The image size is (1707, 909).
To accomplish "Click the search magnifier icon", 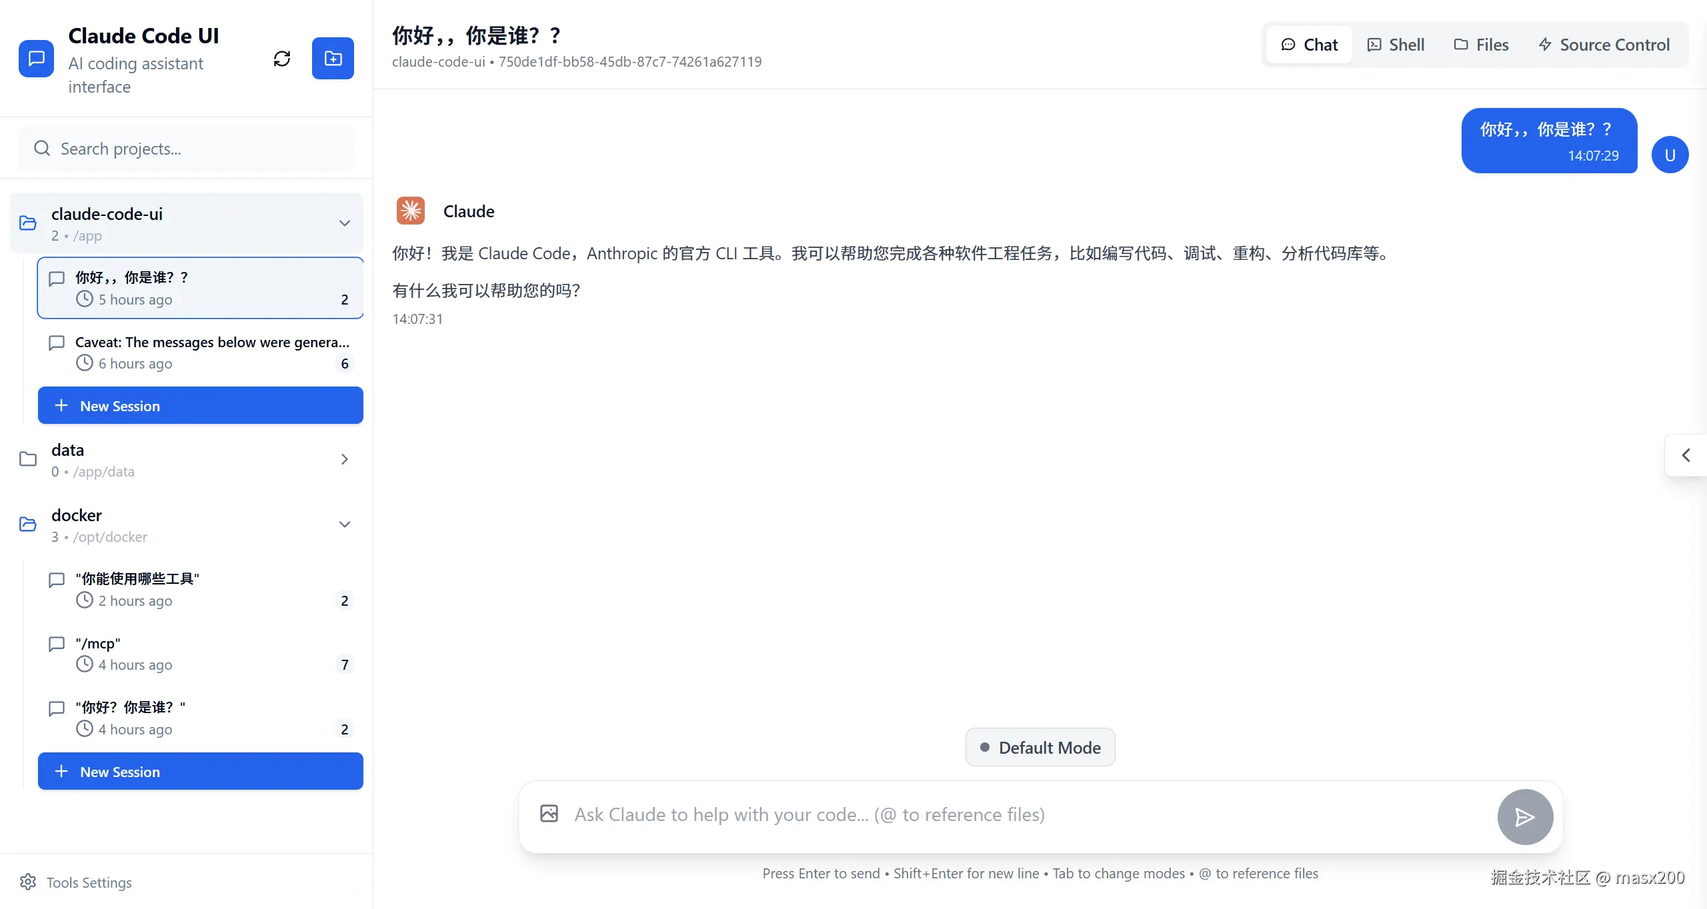I will click(x=42, y=148).
